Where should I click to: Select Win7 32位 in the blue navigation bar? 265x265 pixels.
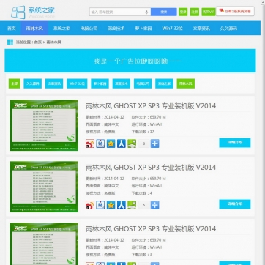(x=172, y=29)
